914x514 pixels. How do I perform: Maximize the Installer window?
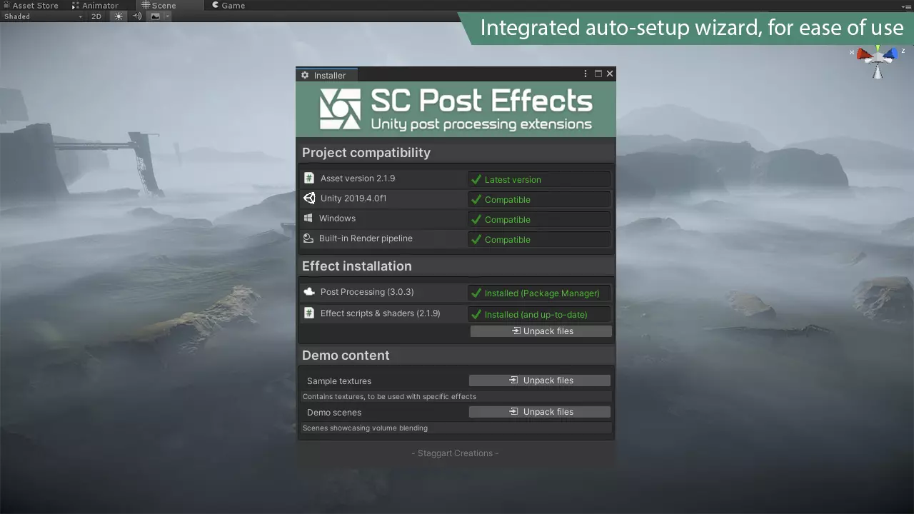[598, 74]
